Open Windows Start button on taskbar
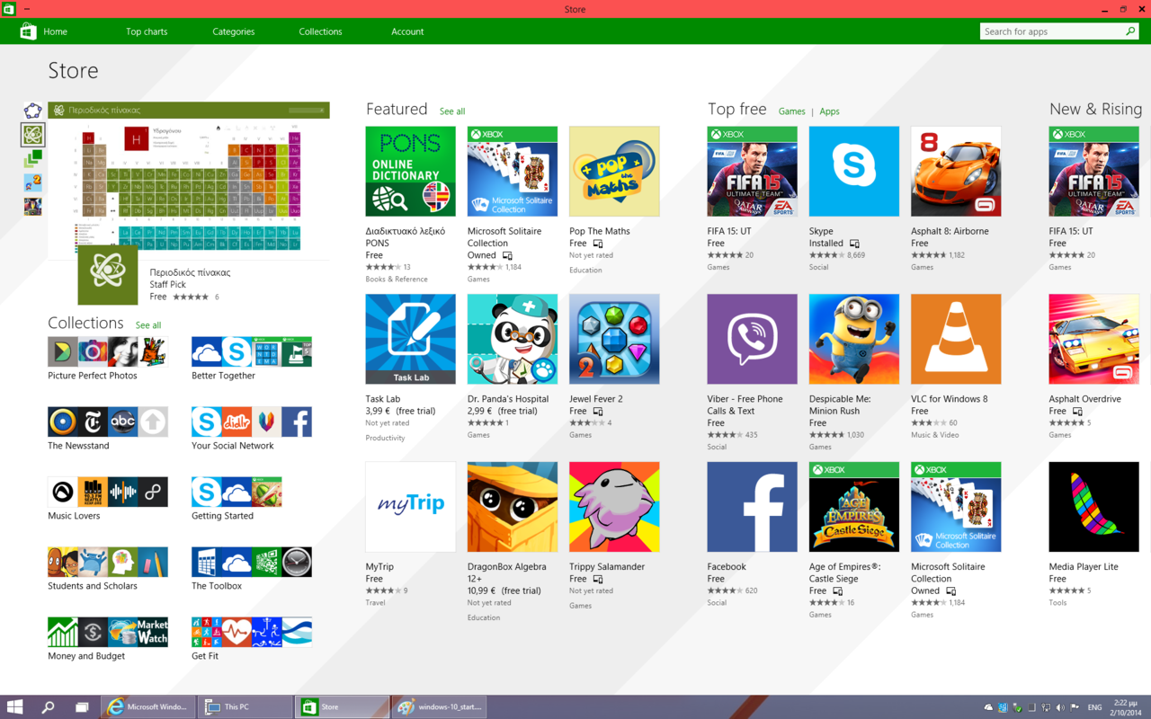This screenshot has width=1151, height=719. click(x=14, y=706)
